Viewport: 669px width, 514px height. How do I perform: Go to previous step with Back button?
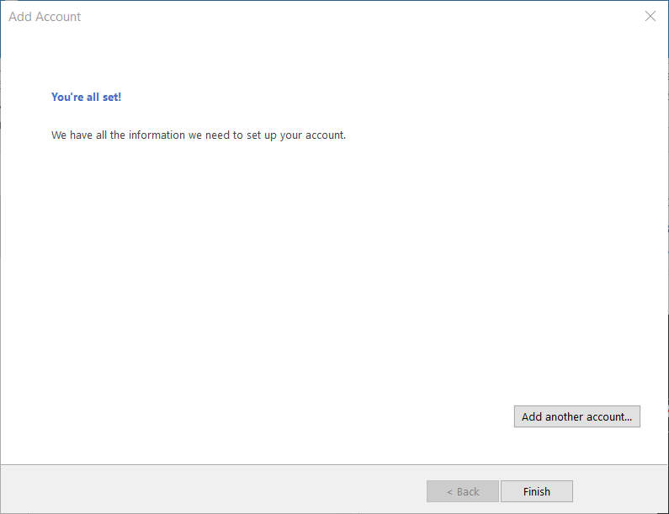coord(463,491)
